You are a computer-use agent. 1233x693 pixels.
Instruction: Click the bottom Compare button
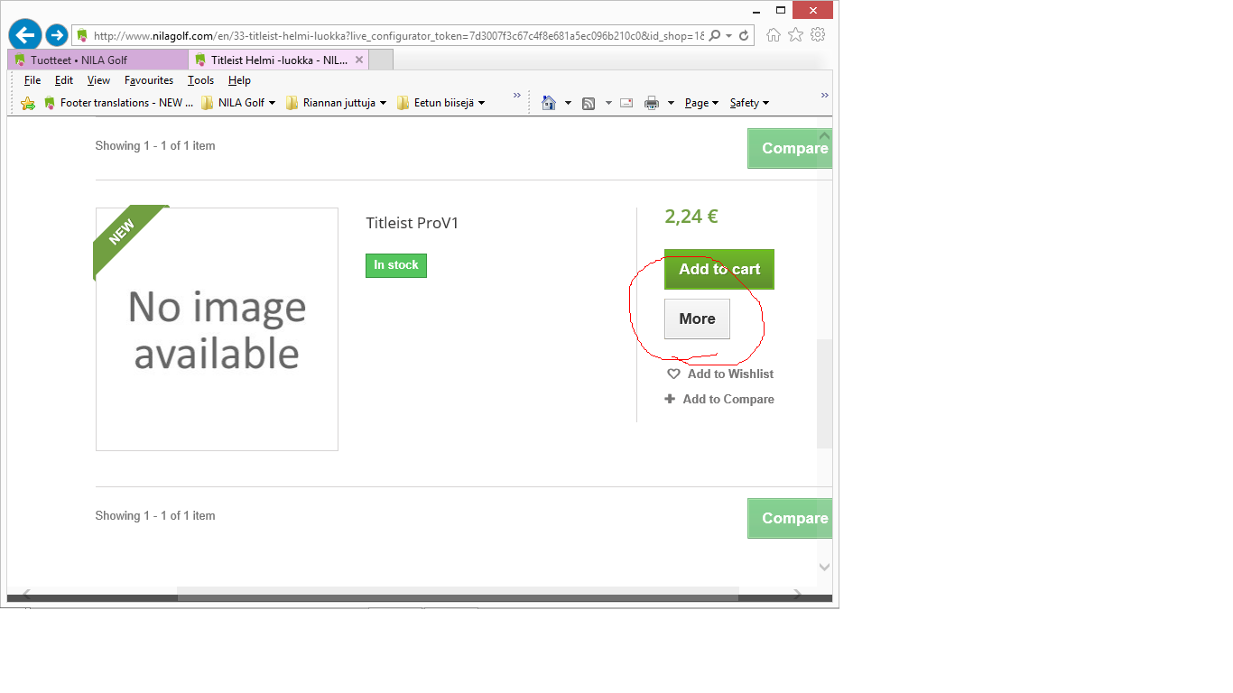(x=790, y=518)
